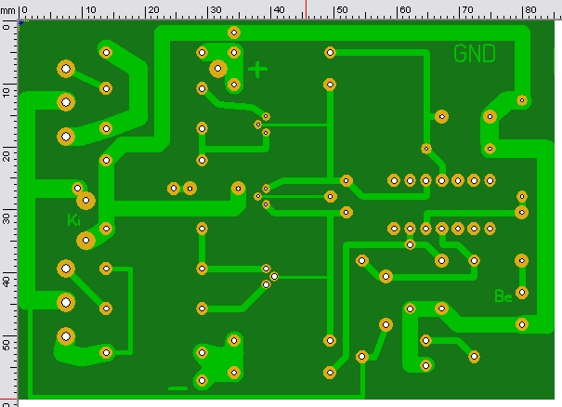
Task: Click the 40 mark on the vertical ruler
Action: 7,282
